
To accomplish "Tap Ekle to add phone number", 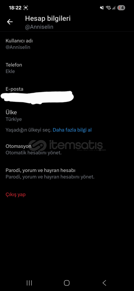I will (x=10, y=71).
